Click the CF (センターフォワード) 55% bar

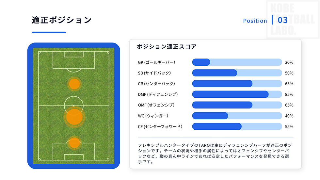point(237,126)
